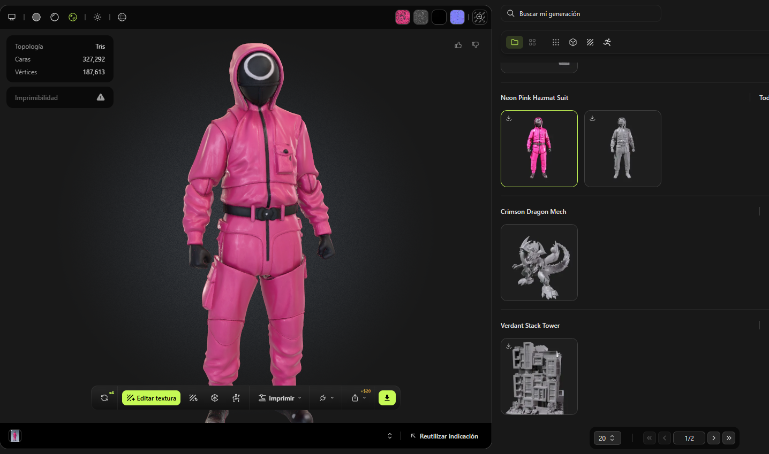Click the remesh polygon icon

point(215,398)
